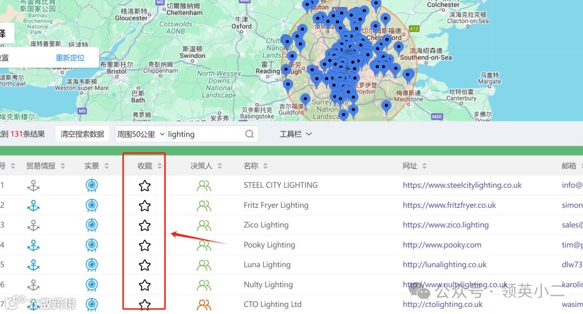This screenshot has width=583, height=314.
Task: Show decision makers of Zico Lighting
Action: 204,225
